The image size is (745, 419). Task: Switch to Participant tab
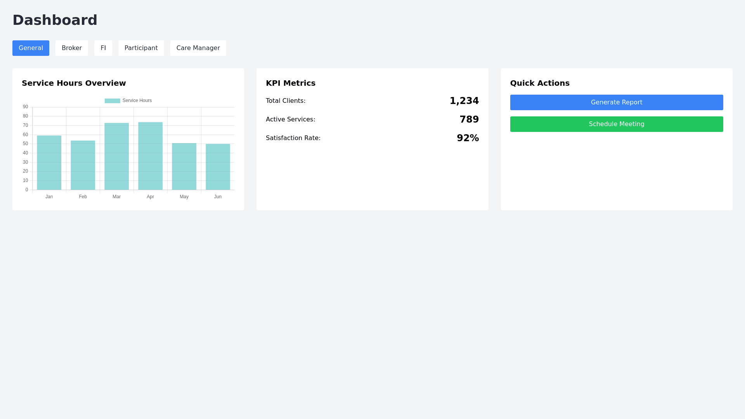click(x=141, y=48)
